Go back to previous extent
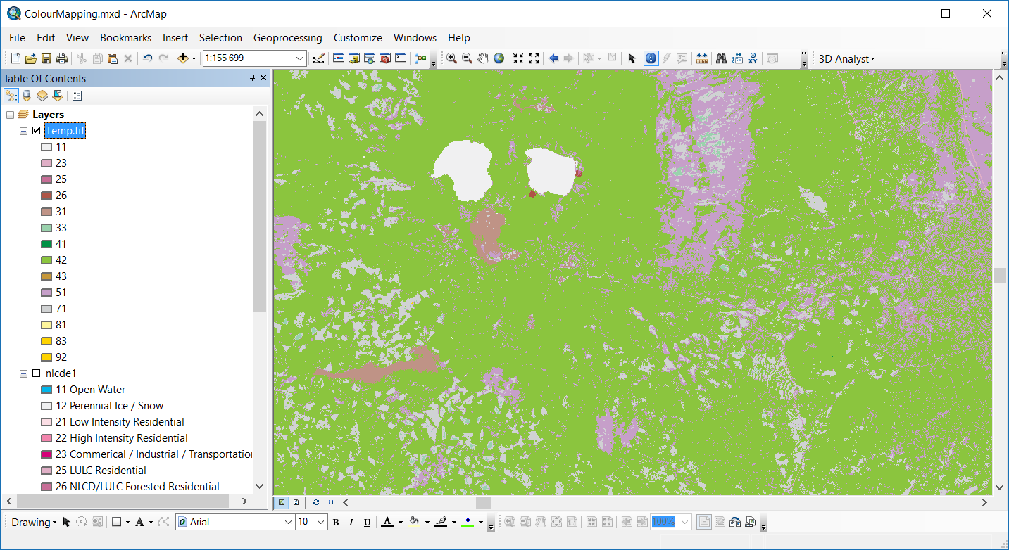Screen dimensions: 1009x550 click(553, 58)
